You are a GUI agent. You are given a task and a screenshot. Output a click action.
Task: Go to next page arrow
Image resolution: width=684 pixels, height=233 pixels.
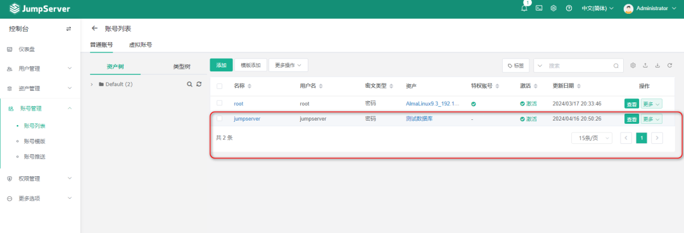pyautogui.click(x=657, y=138)
